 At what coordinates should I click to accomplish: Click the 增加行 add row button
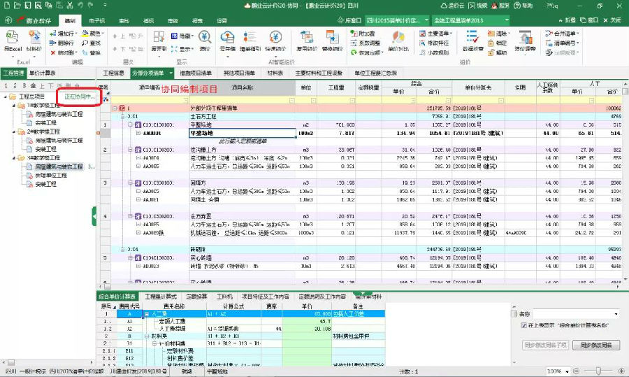[65, 33]
